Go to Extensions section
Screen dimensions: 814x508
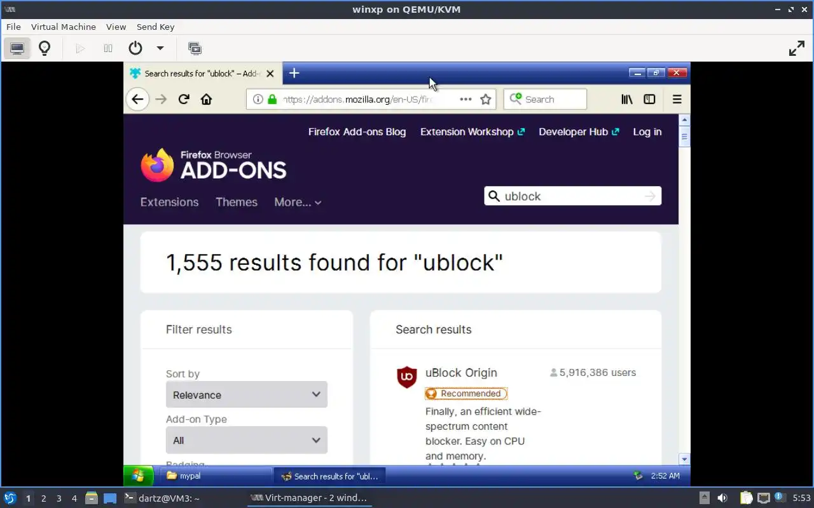(x=169, y=202)
